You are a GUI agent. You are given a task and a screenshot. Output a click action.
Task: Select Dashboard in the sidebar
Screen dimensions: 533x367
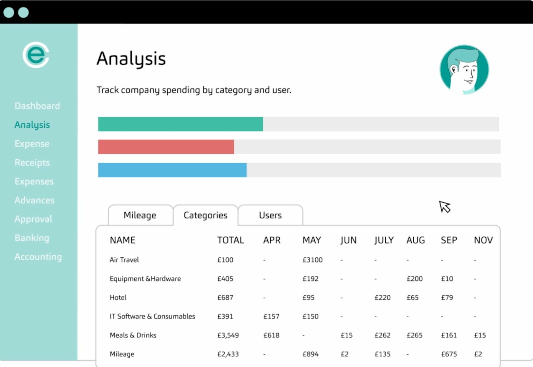[37, 106]
